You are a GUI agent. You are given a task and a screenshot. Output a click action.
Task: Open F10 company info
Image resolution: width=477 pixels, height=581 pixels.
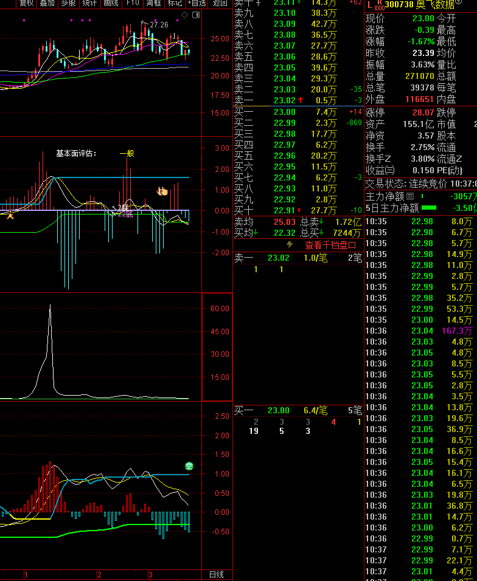(133, 3)
